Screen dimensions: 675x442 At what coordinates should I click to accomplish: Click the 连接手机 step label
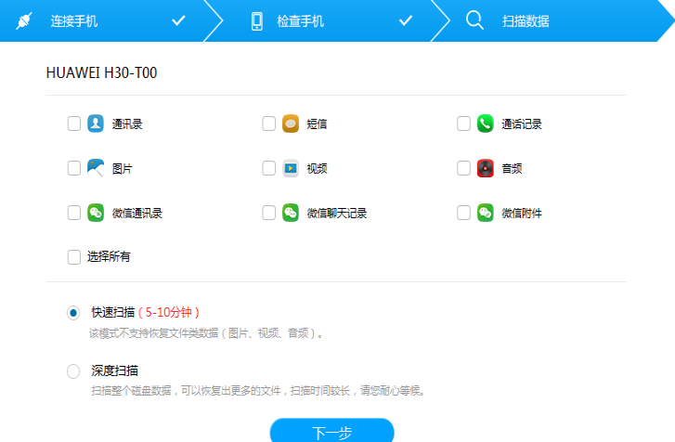pos(74,21)
